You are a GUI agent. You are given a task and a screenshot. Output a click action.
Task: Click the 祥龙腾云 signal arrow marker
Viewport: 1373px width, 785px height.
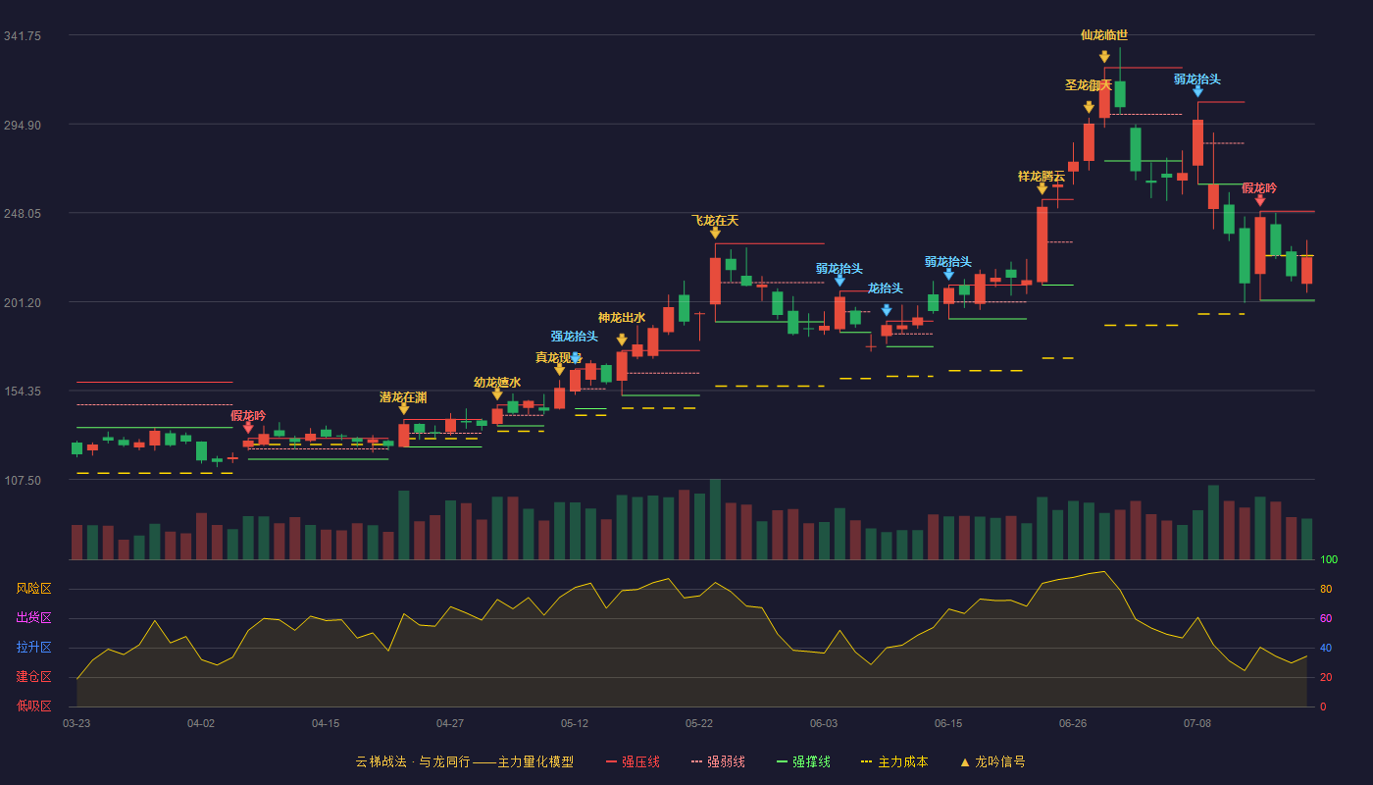(x=1042, y=188)
